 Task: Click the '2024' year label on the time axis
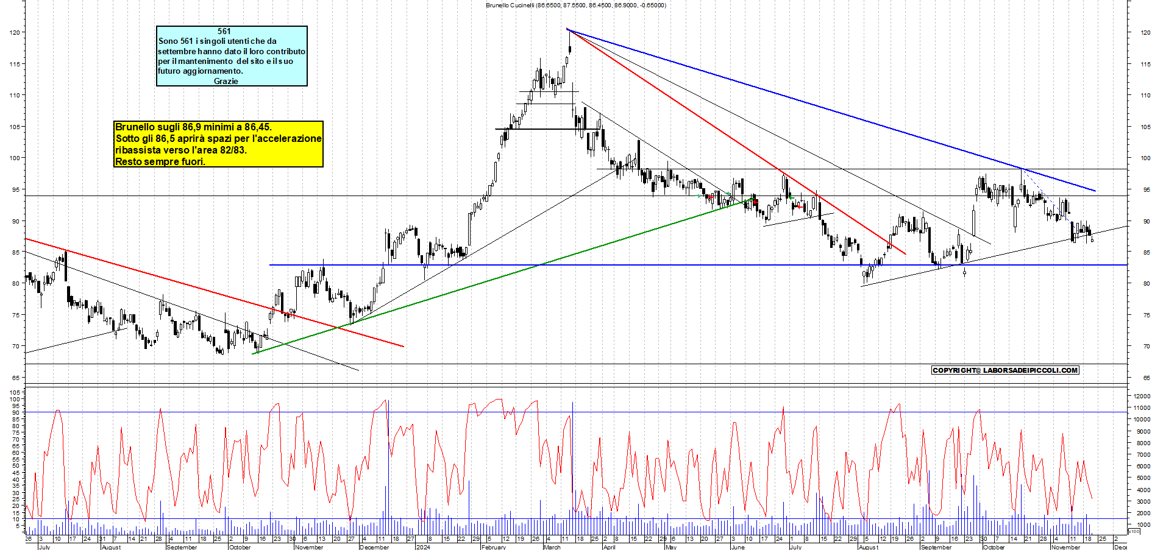[x=422, y=547]
